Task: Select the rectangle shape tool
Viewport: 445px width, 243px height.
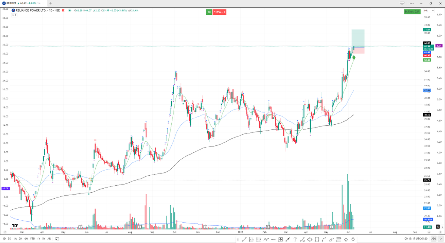Action: pos(317,239)
